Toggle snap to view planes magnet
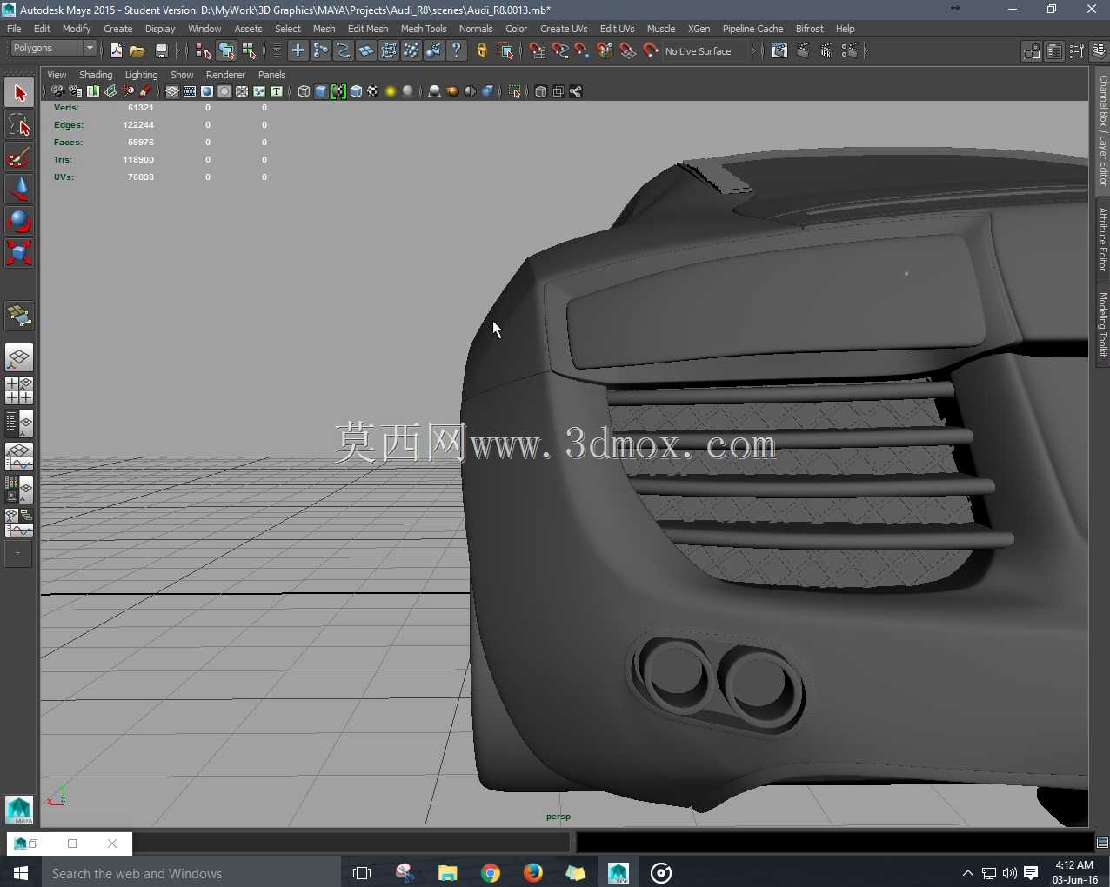The height and width of the screenshot is (887, 1110). (628, 51)
